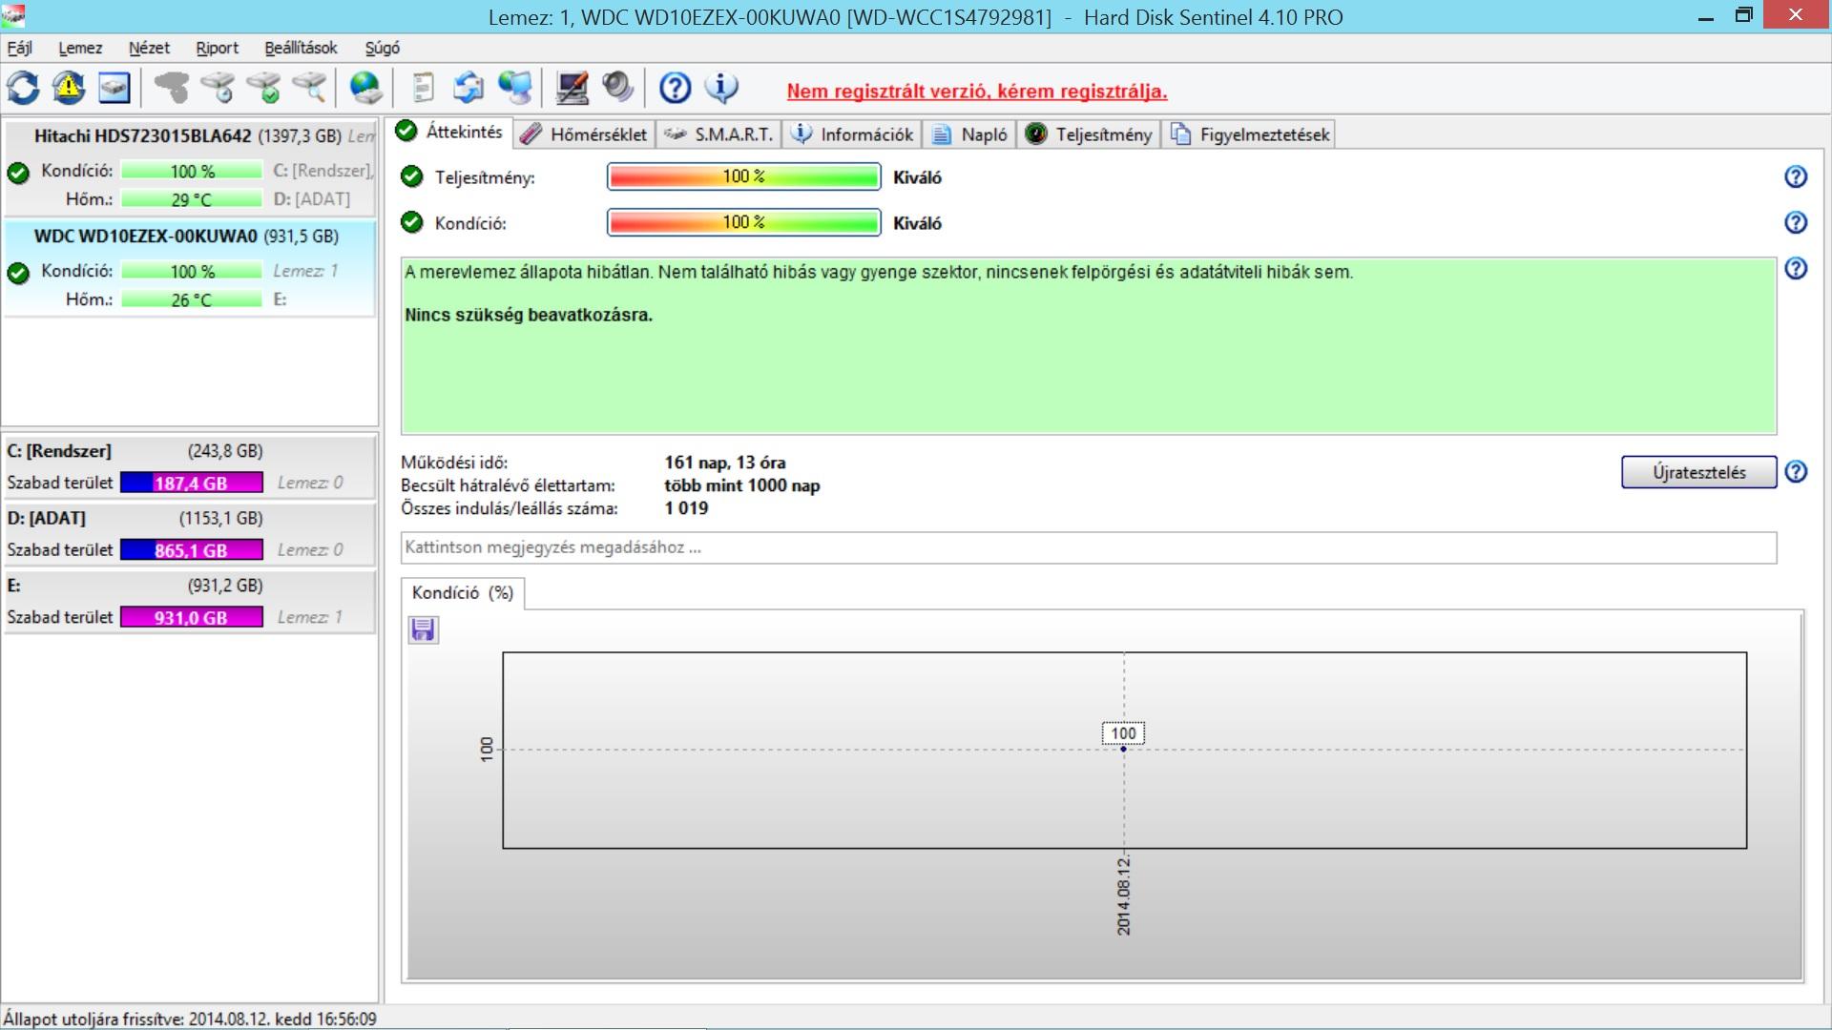Click the Kondíció 100% progress bar

click(x=743, y=222)
